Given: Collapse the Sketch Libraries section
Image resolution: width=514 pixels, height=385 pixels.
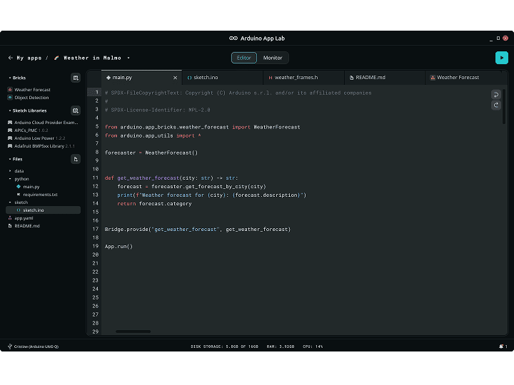Looking at the screenshot, I should point(10,111).
